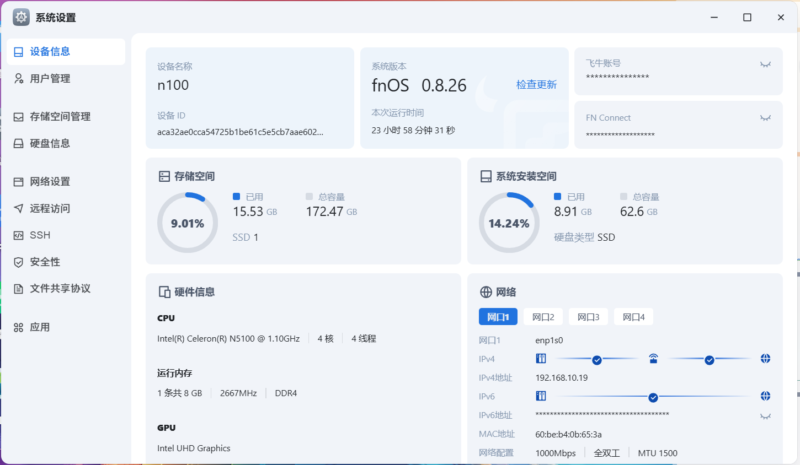Go to 网络设置 in the sidebar
800x465 pixels.
[50, 182]
